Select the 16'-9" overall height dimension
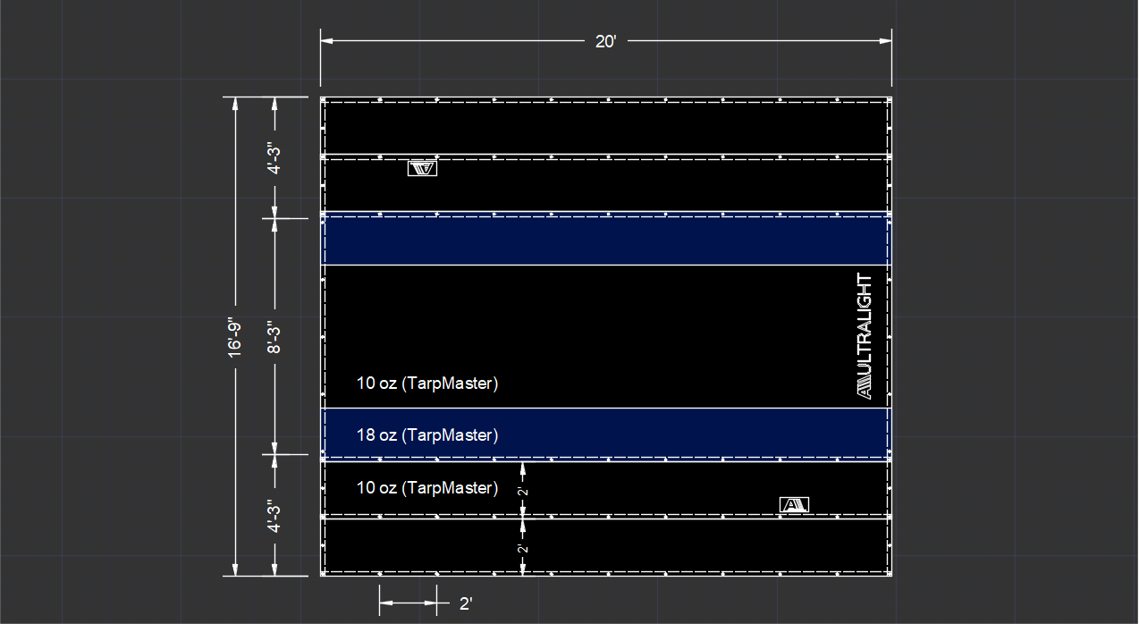 coord(234,337)
